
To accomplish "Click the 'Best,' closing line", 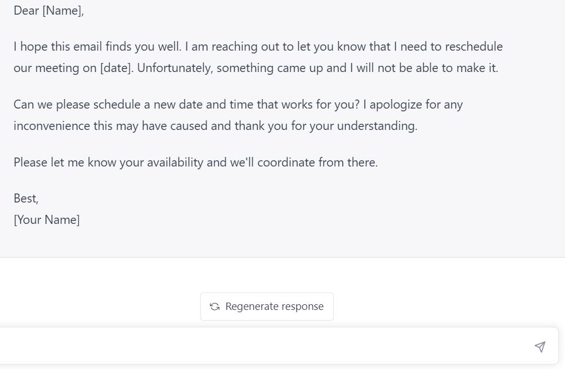I will [25, 198].
